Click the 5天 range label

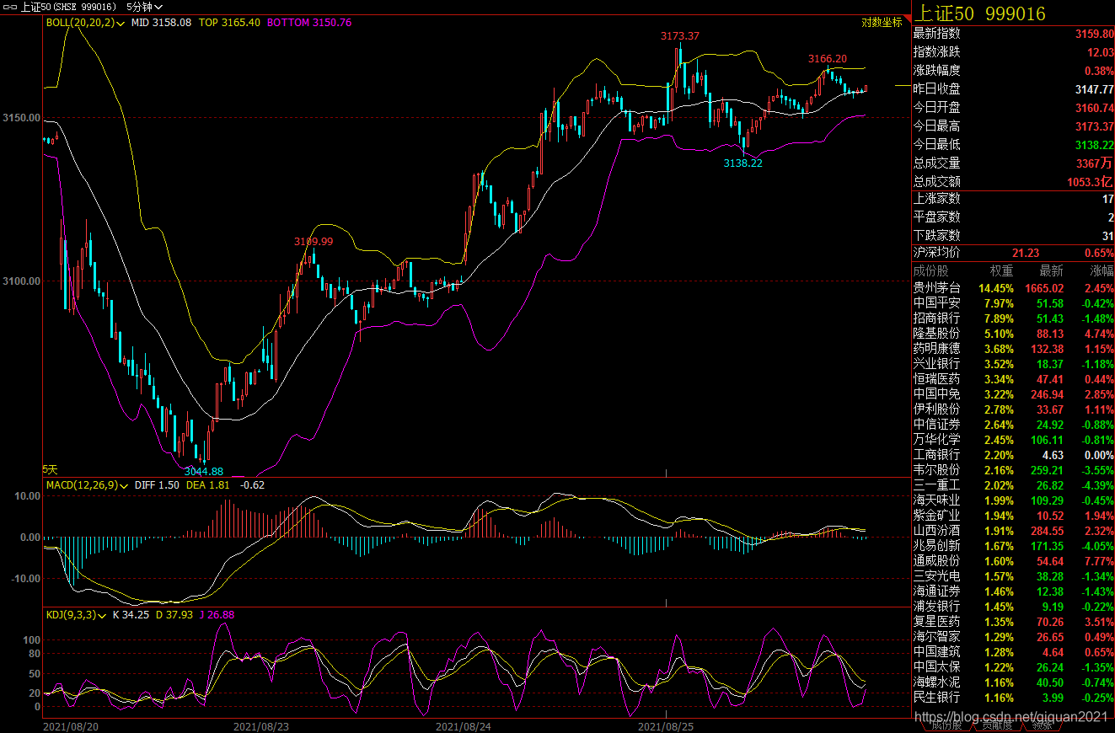click(x=51, y=469)
